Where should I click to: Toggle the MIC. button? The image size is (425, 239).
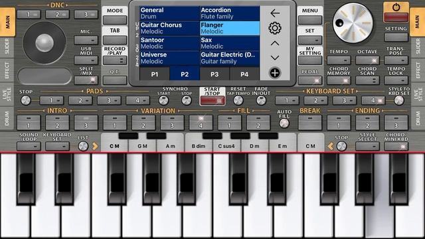[x=86, y=40]
